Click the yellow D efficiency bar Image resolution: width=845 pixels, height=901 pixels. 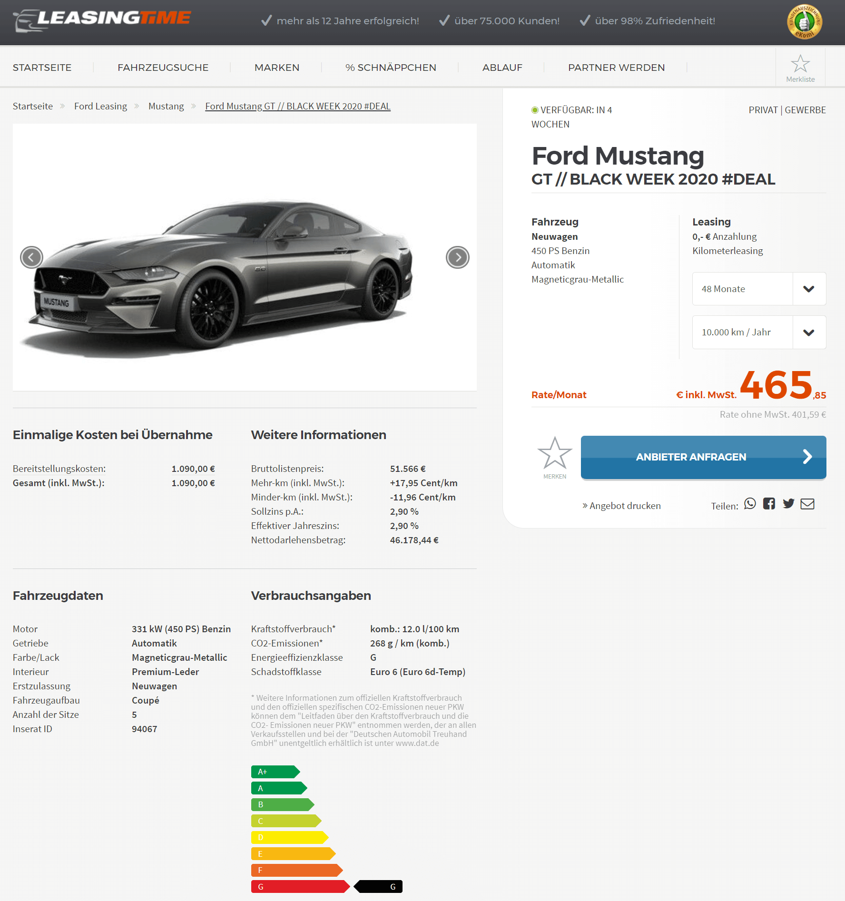click(x=289, y=837)
